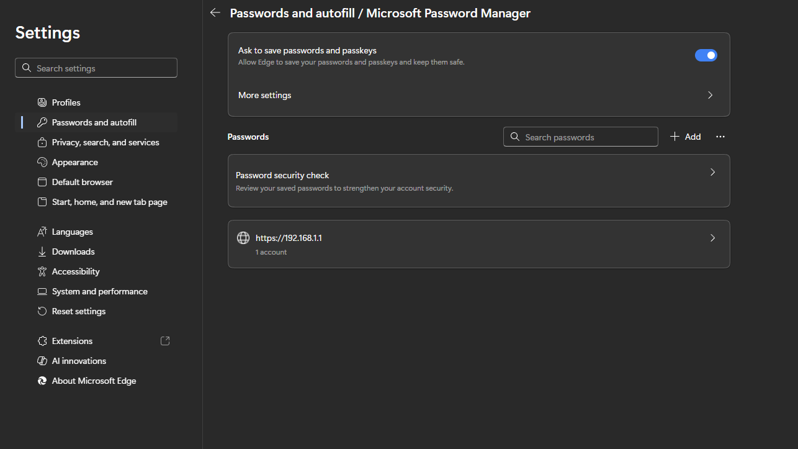The height and width of the screenshot is (449, 798).
Task: Click the 'More settings' label
Action: [265, 95]
